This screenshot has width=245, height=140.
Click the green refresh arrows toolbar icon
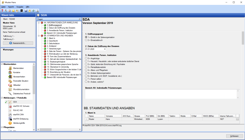click(x=33, y=11)
